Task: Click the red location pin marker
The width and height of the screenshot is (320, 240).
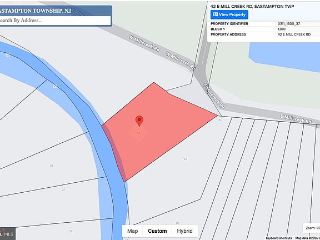Action: [139, 121]
